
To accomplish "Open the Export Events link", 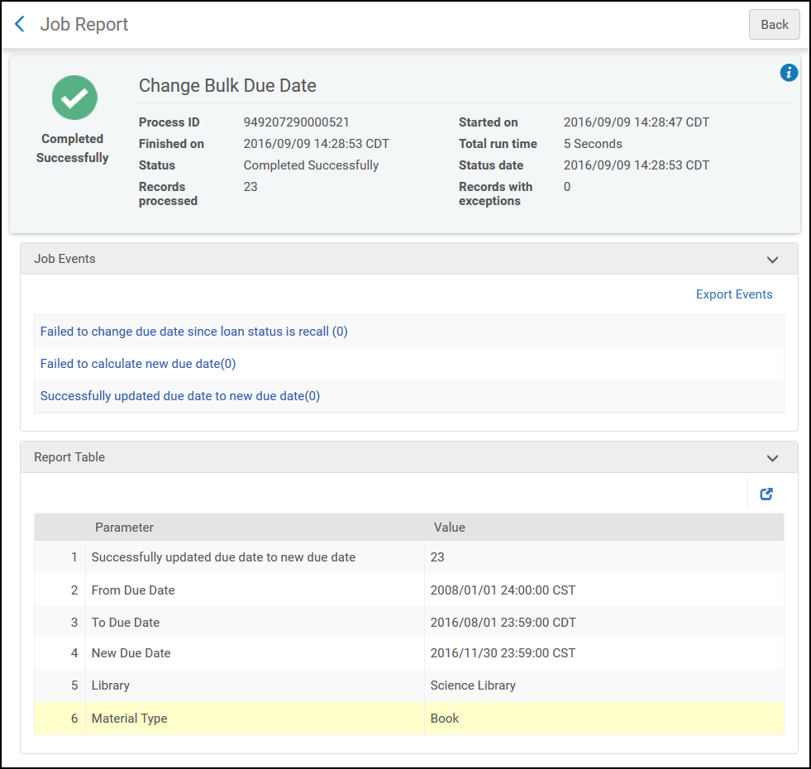I will (x=733, y=294).
